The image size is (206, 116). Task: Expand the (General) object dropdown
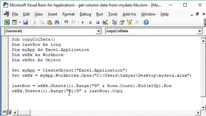(x=98, y=31)
